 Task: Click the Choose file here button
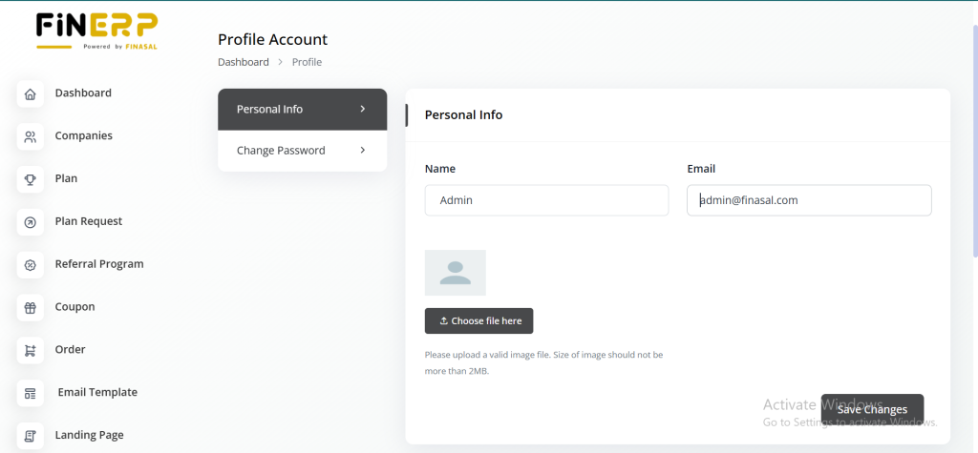[x=478, y=321]
